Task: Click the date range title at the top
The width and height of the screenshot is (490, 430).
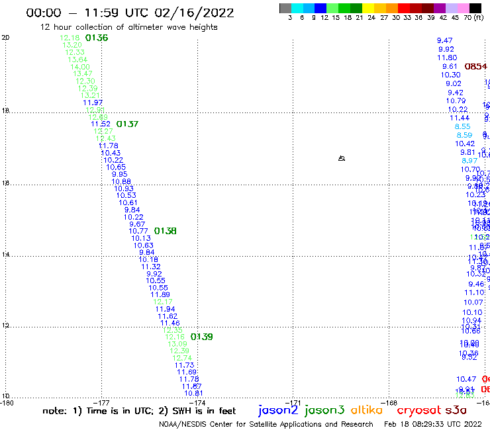Action: pos(130,13)
